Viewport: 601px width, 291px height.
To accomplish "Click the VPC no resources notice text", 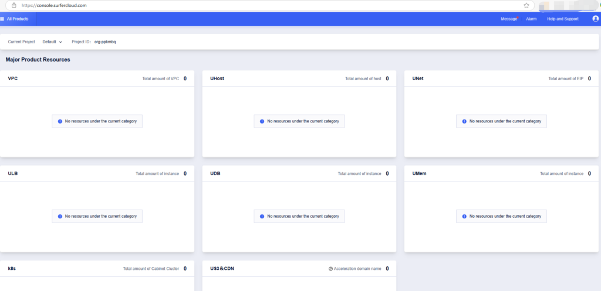I will (x=101, y=121).
